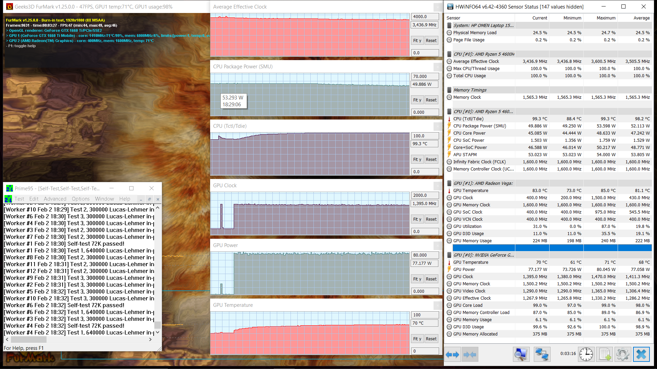Click the circle icon beside Physical Memory Load
The height and width of the screenshot is (369, 657).
tap(449, 33)
